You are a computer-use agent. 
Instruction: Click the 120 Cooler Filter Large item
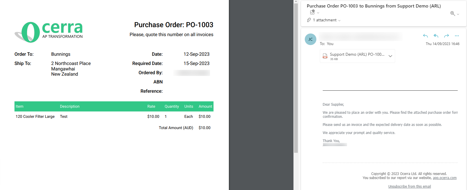35,117
